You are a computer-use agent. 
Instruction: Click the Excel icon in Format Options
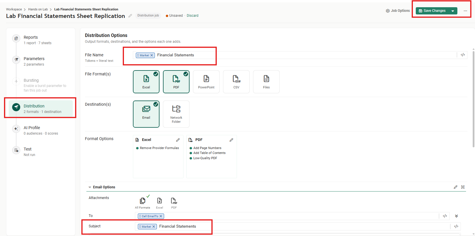click(137, 140)
